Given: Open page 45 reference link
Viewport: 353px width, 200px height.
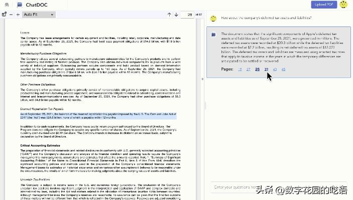Looking at the screenshot, I should pyautogui.click(x=283, y=69).
